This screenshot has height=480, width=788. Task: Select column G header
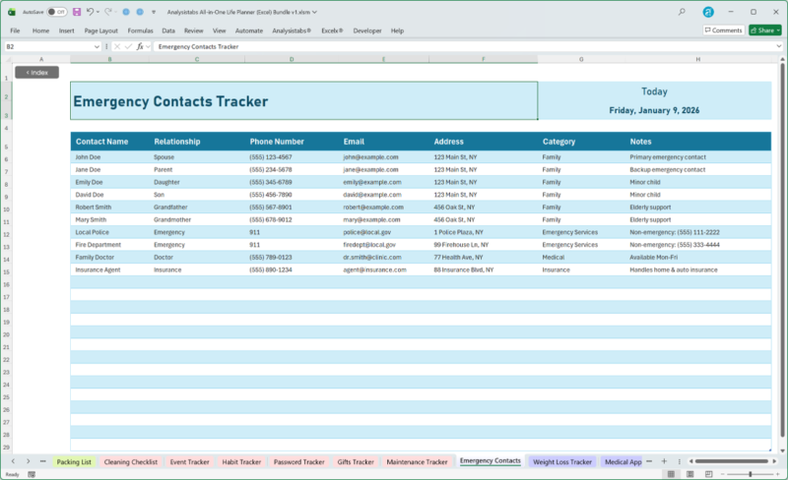tap(581, 59)
